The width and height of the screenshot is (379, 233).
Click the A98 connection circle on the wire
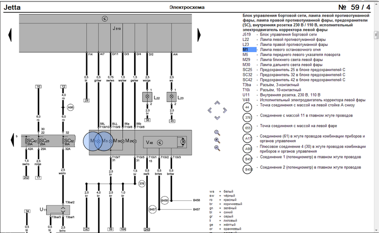70,108
